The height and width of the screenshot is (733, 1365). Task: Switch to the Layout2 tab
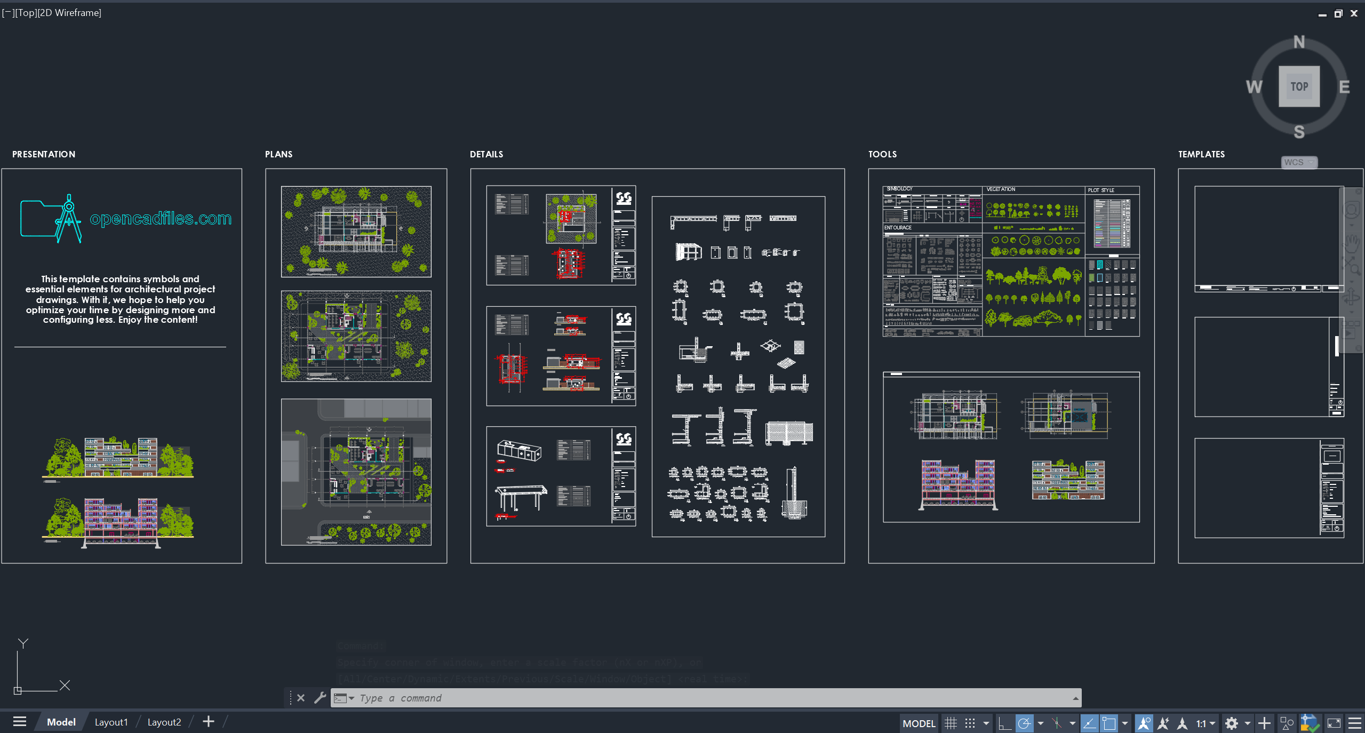coord(164,722)
